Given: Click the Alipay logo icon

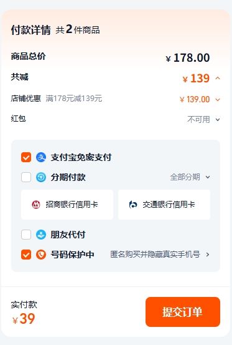Looking at the screenshot, I should click(x=41, y=157).
